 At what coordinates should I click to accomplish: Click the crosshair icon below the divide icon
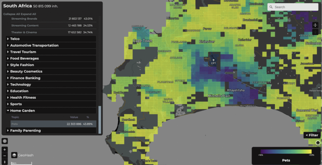(316, 32)
